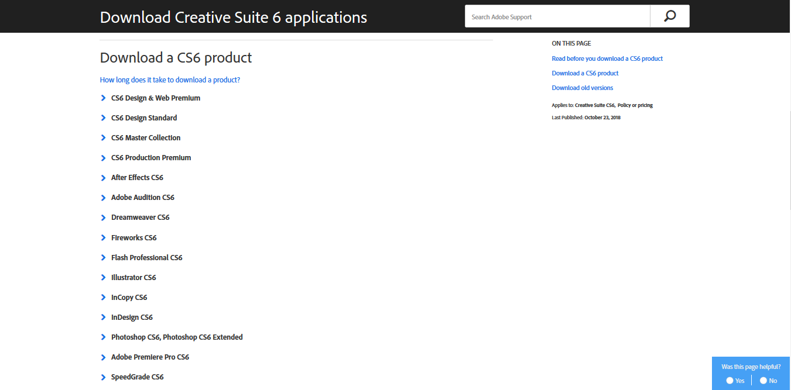This screenshot has width=791, height=390.
Task: Expand chevron beside CS6 Design Standard
Action: point(104,118)
